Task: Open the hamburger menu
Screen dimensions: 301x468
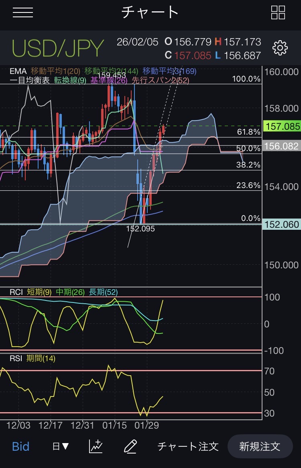Action: click(23, 12)
